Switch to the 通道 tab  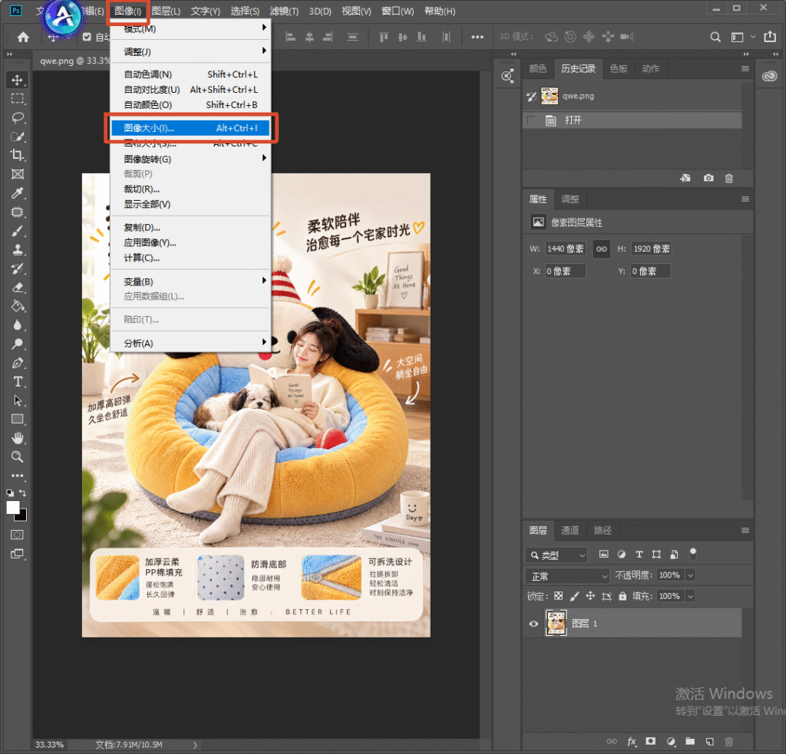[570, 530]
